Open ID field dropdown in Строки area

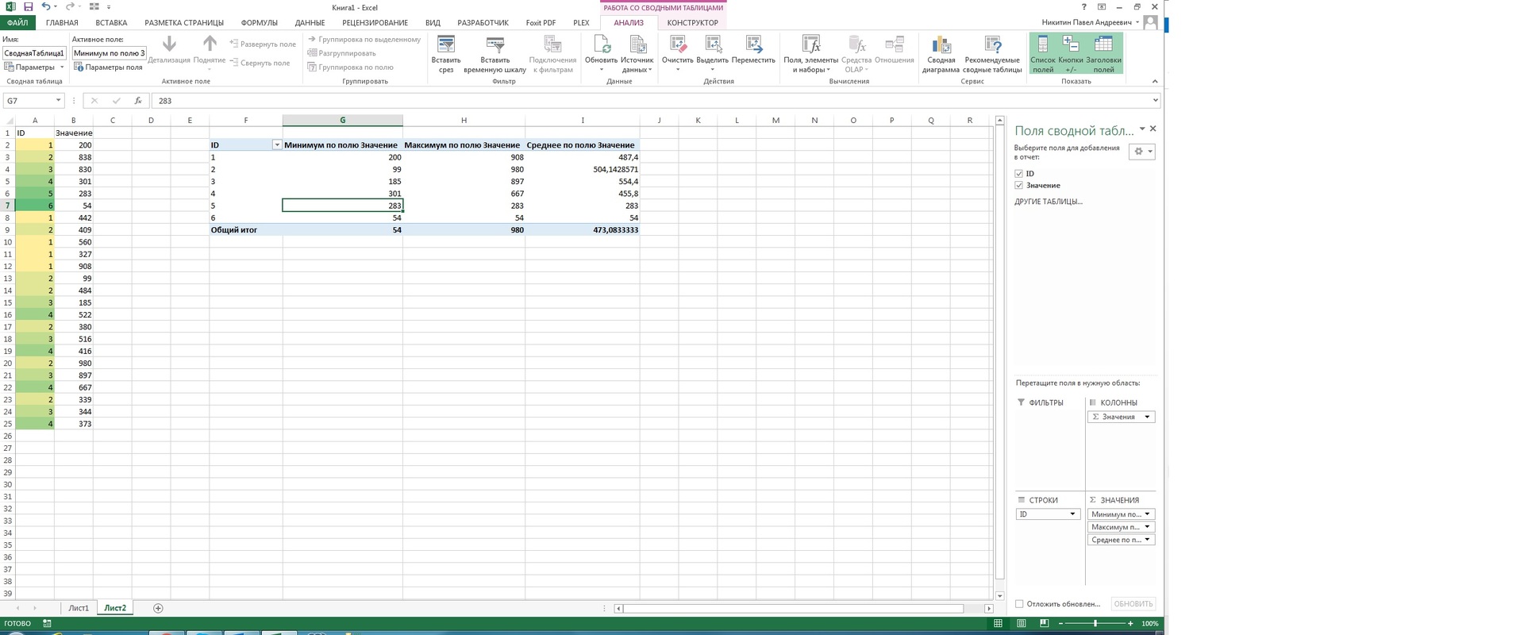click(1072, 514)
